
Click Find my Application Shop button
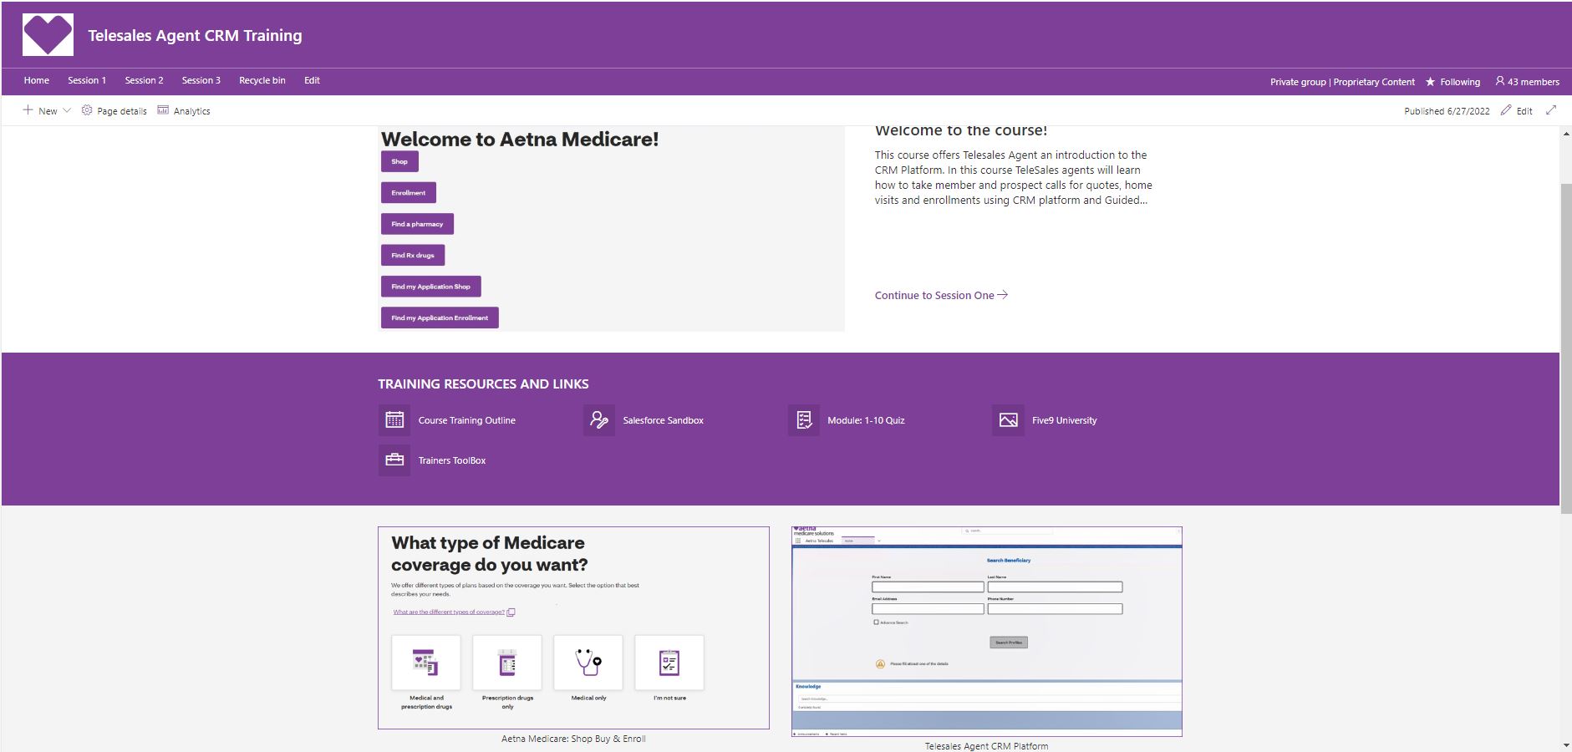[x=430, y=287]
